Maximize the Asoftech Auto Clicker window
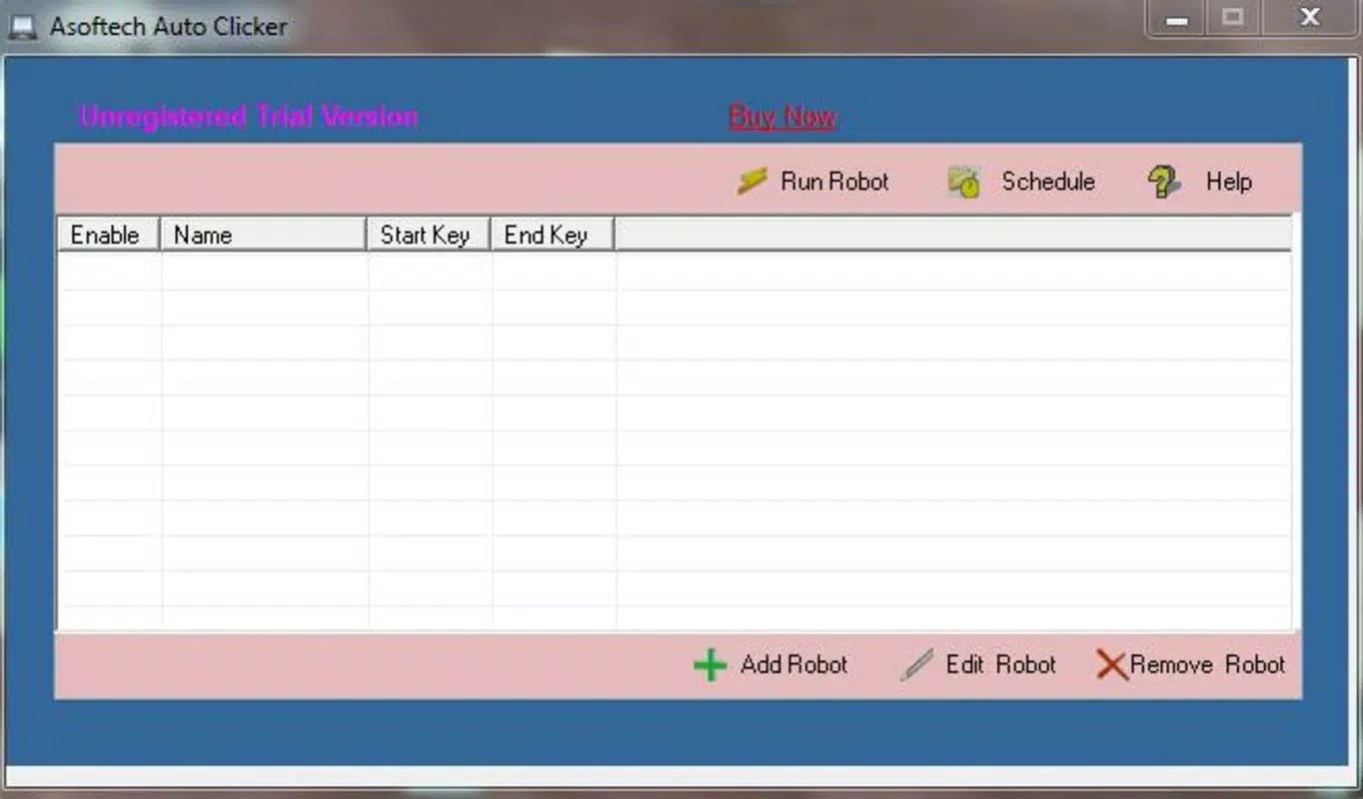This screenshot has height=799, width=1363. coord(1233,18)
